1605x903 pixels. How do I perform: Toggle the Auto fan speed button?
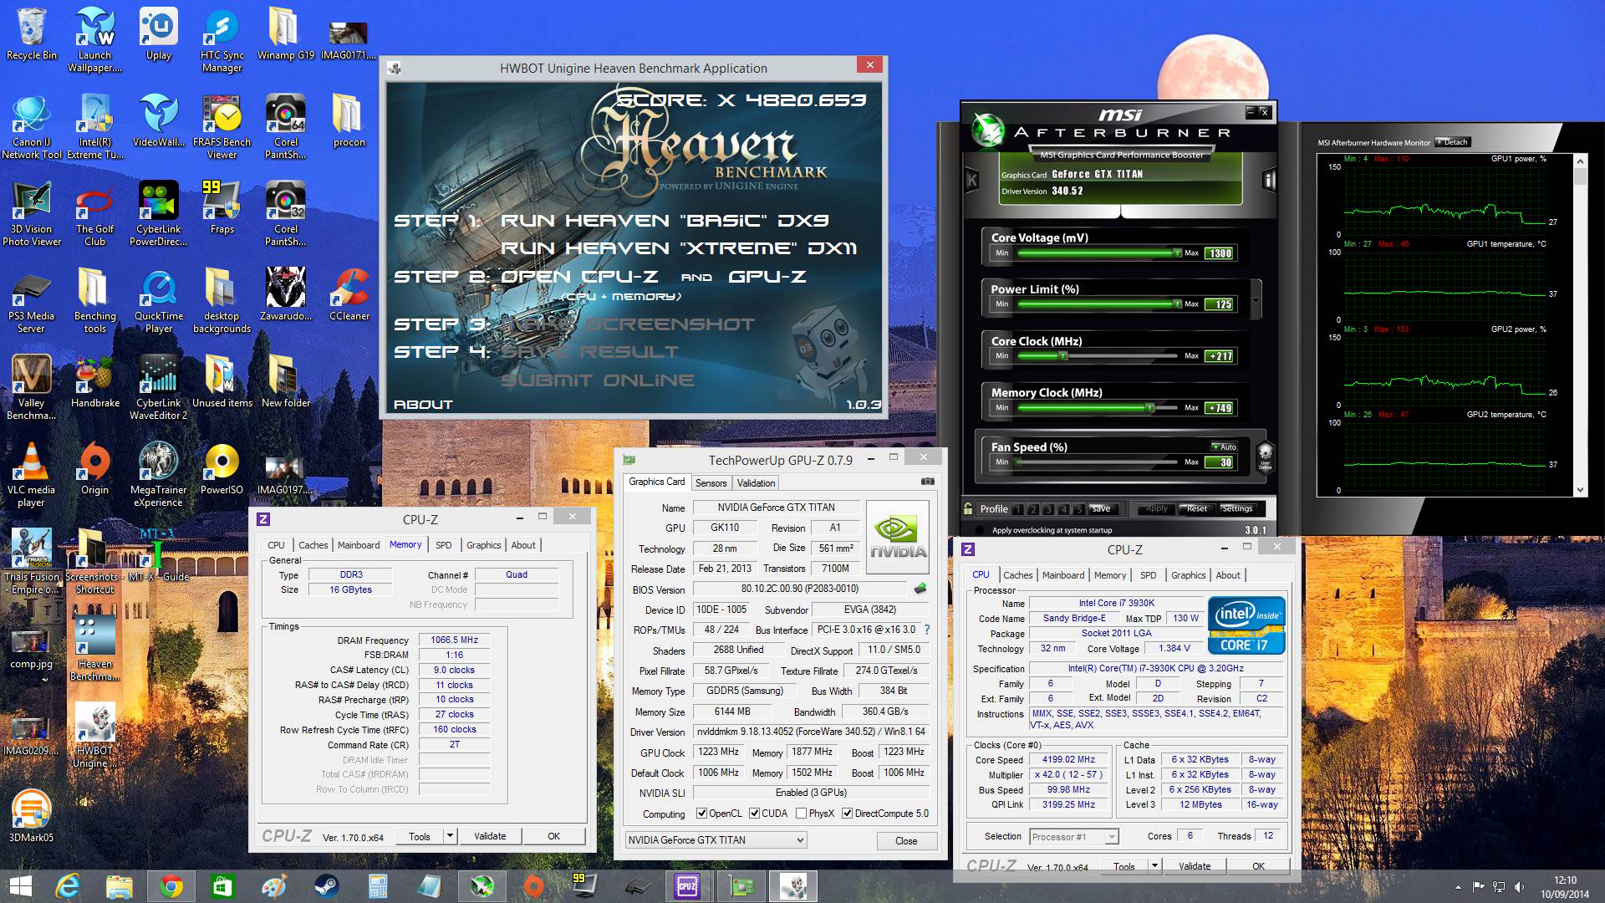(x=1225, y=446)
